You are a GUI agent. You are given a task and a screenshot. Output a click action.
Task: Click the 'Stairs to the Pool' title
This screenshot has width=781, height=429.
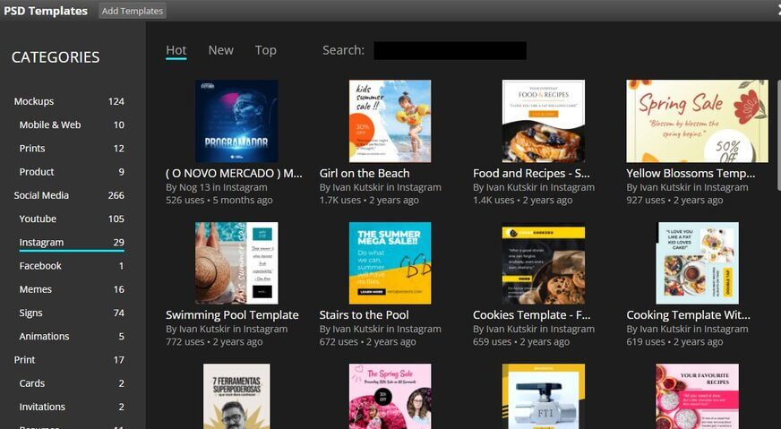365,315
